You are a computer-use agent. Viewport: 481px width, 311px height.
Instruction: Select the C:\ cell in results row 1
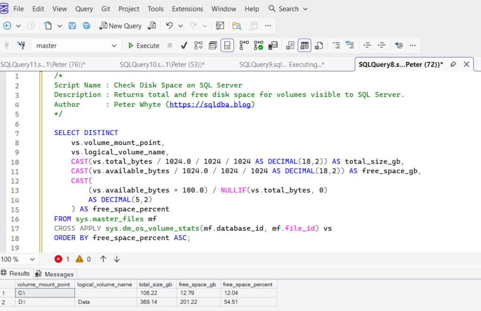point(45,292)
